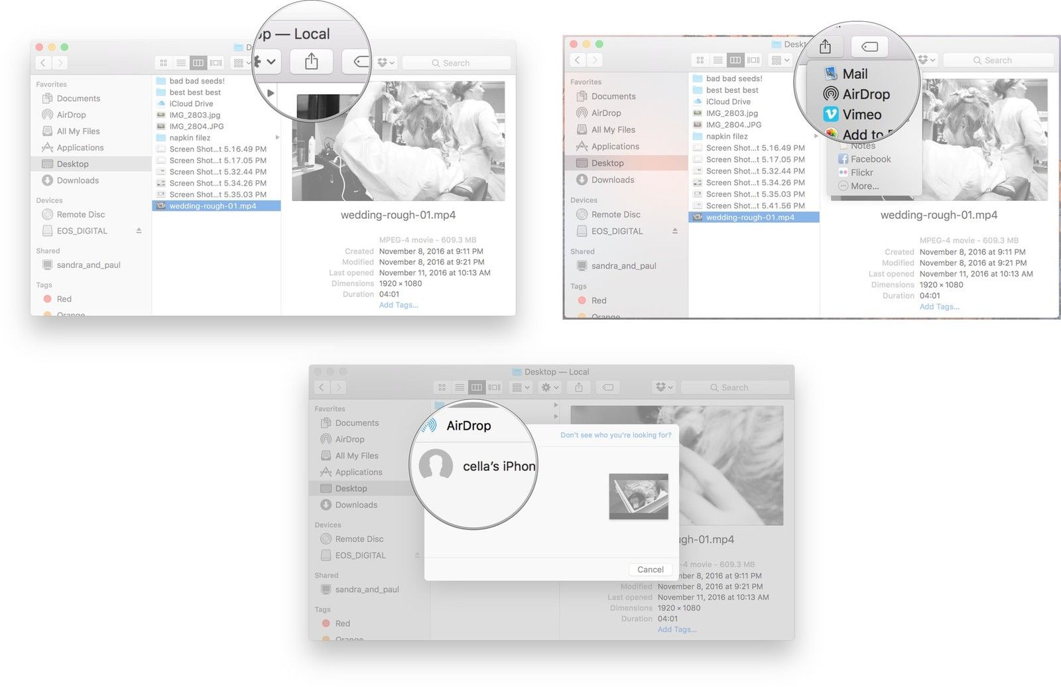The image size is (1061, 687).
Task: Open the gear Action dropdown in AirDrop sheet window
Action: [x=550, y=387]
